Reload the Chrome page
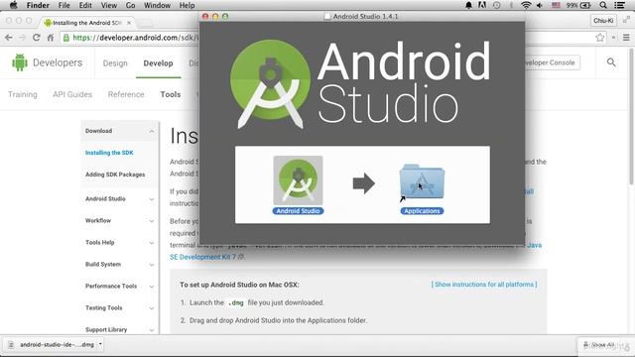This screenshot has width=635, height=357. pos(37,38)
